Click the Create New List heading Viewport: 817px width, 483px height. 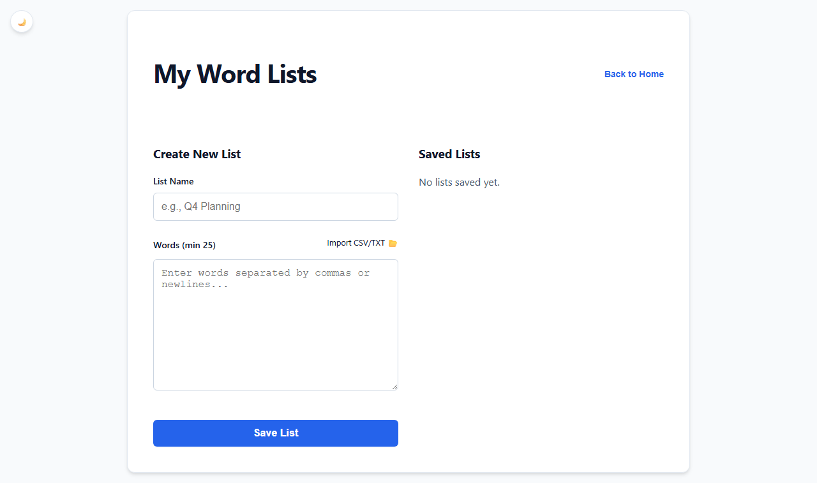(x=197, y=154)
